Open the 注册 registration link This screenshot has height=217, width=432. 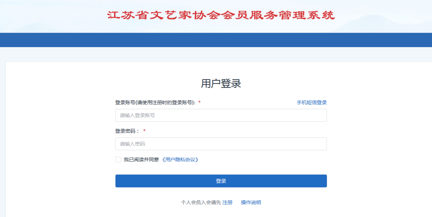[227, 203]
